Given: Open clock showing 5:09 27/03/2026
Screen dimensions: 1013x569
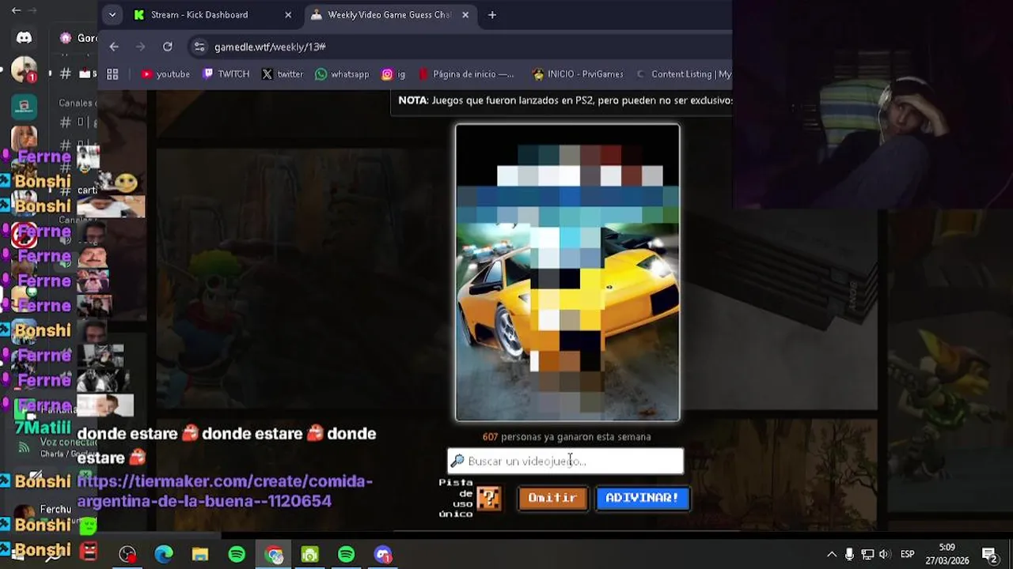Looking at the screenshot, I should [947, 554].
